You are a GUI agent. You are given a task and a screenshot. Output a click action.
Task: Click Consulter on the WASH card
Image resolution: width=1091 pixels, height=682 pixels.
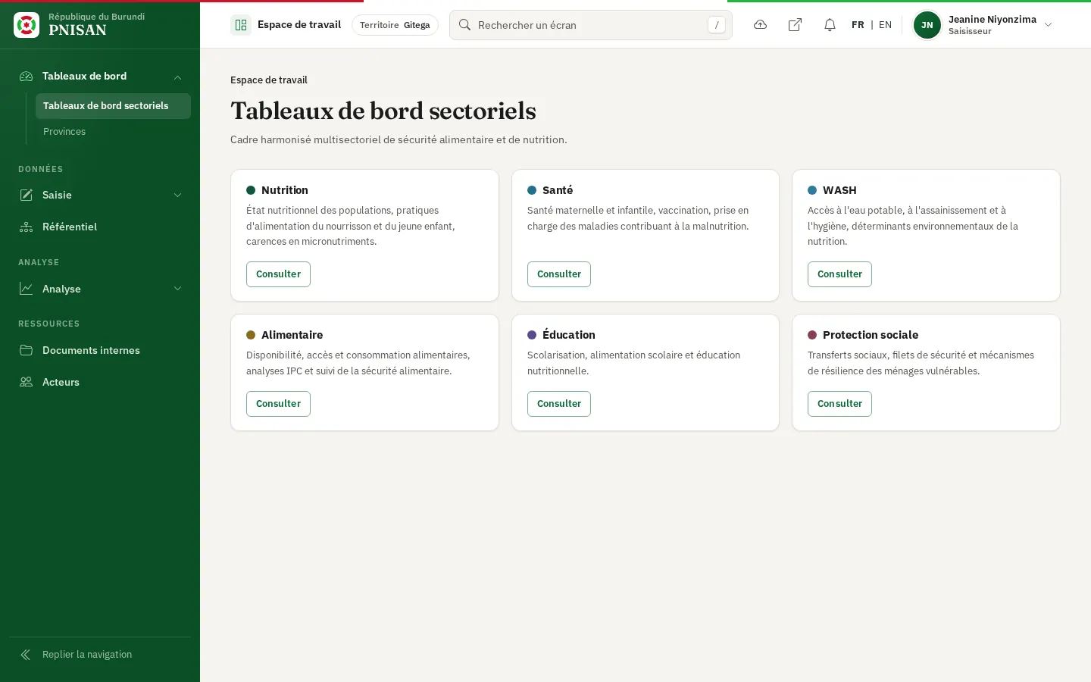click(x=839, y=274)
